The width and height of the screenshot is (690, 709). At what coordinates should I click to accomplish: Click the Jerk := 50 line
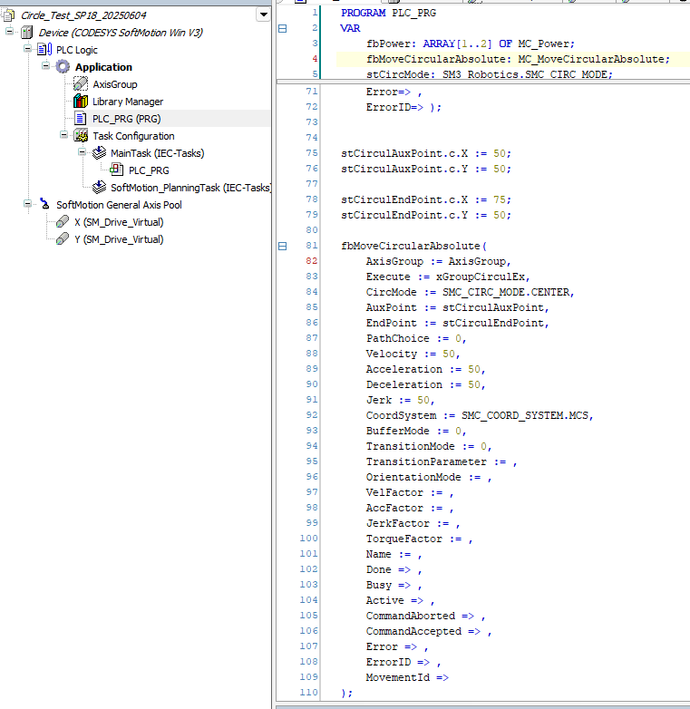click(x=400, y=400)
